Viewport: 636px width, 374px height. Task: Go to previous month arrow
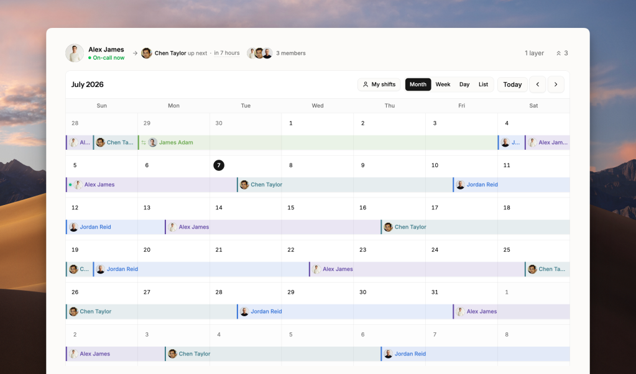537,84
